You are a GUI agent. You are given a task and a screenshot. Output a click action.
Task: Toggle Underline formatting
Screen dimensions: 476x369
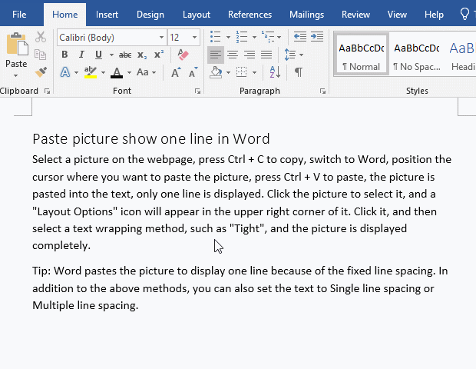(98, 55)
